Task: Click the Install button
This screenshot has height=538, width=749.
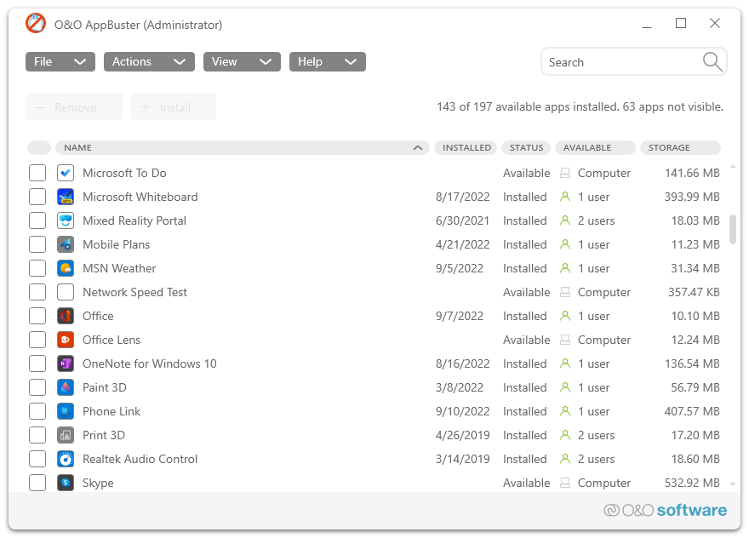Action: pyautogui.click(x=174, y=106)
